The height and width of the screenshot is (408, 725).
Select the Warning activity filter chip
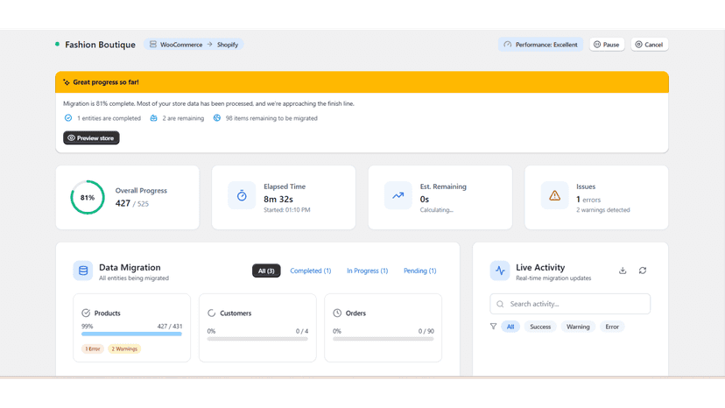pyautogui.click(x=578, y=327)
